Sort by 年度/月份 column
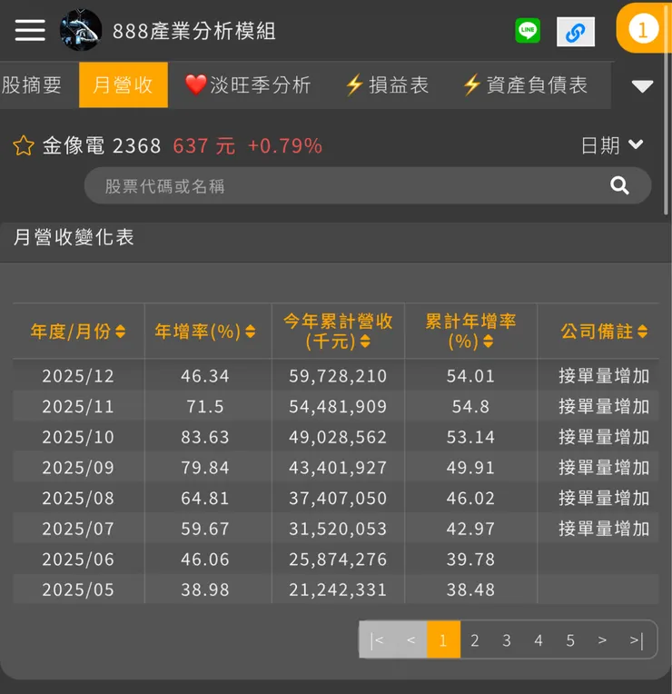 click(78, 332)
